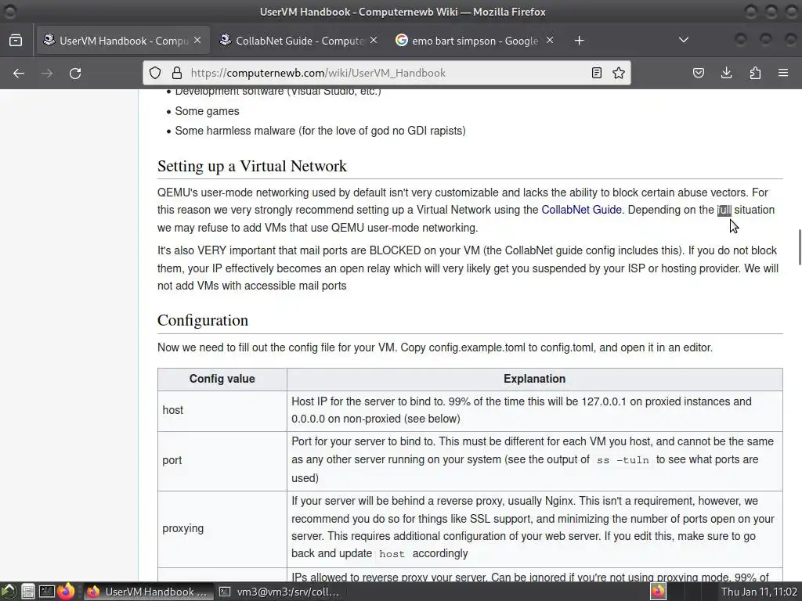
Task: Open extensions puzzle icon
Action: point(755,73)
